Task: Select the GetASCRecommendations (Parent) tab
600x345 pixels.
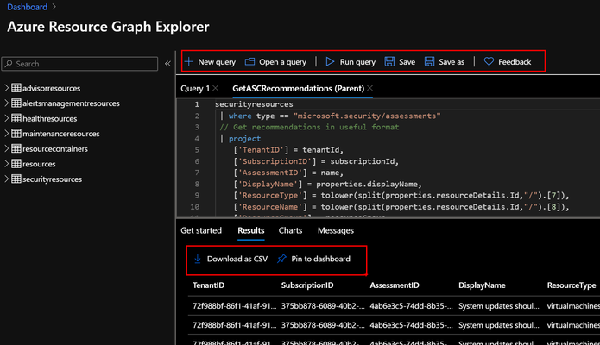Action: (299, 89)
